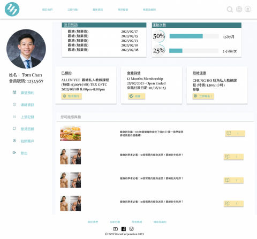The width and height of the screenshot is (257, 239).
Task: Open the burger and fries article thumbnail
Action: 70,133
